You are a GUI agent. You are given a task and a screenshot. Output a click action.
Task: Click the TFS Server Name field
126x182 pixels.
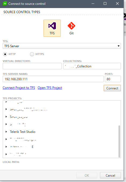53,79
